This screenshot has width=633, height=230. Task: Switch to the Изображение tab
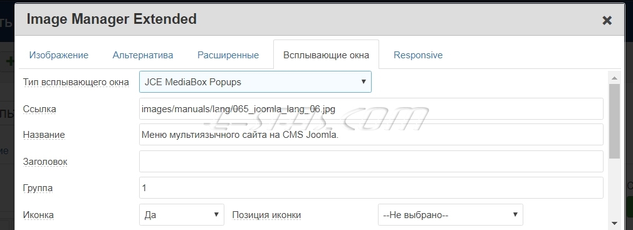(59, 55)
